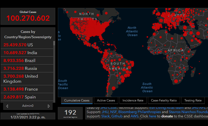The image size is (208, 126).
Task: Open the Incidence Rate tab
Action: click(x=133, y=100)
